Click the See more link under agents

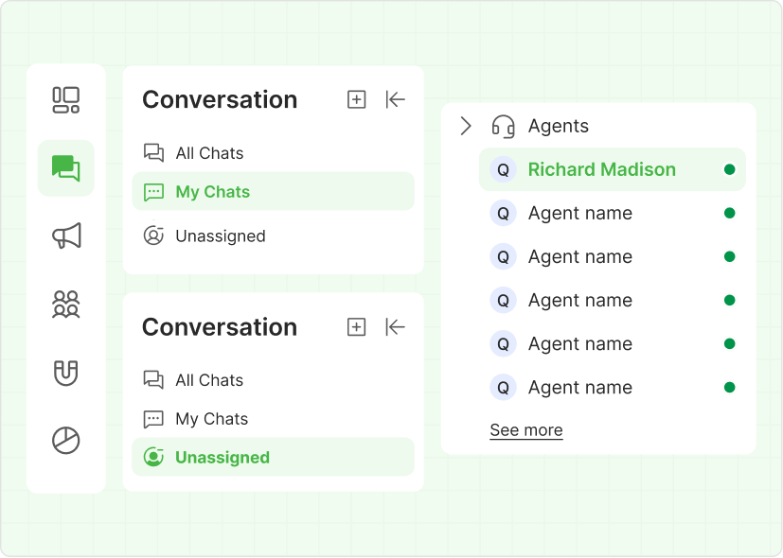coord(526,430)
